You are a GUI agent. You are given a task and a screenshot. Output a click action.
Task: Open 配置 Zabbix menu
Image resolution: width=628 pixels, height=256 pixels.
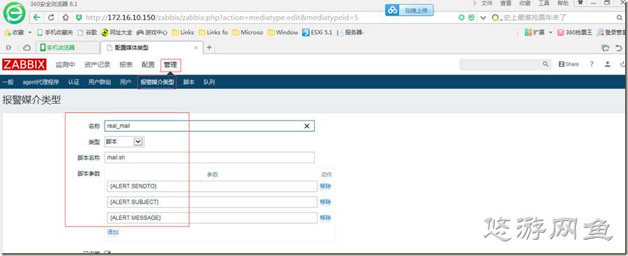[148, 64]
